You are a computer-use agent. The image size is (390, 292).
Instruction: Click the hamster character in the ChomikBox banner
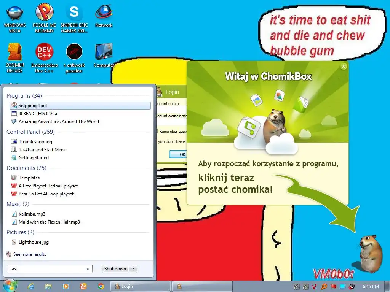pyautogui.click(x=275, y=125)
